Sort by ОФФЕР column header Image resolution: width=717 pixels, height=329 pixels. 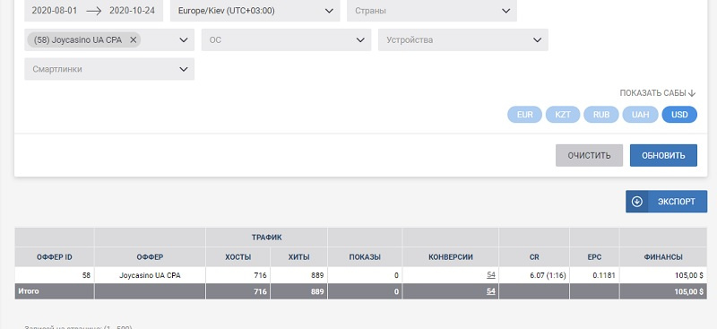coord(150,257)
